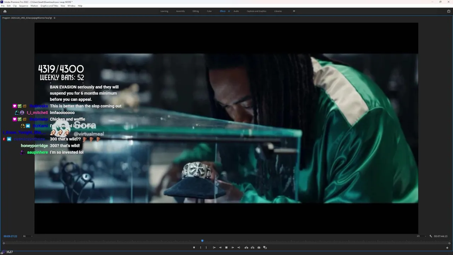Open the Edit menu
The height and width of the screenshot is (255, 453).
(x=8, y=6)
